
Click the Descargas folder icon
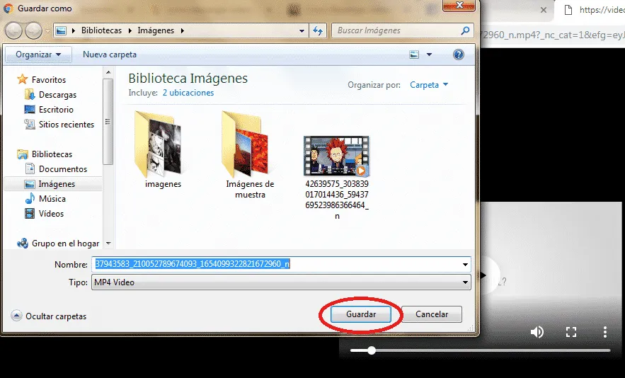point(30,95)
